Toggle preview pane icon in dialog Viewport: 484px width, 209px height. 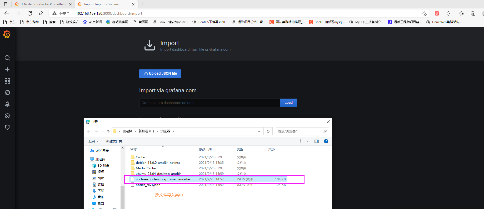(317, 141)
